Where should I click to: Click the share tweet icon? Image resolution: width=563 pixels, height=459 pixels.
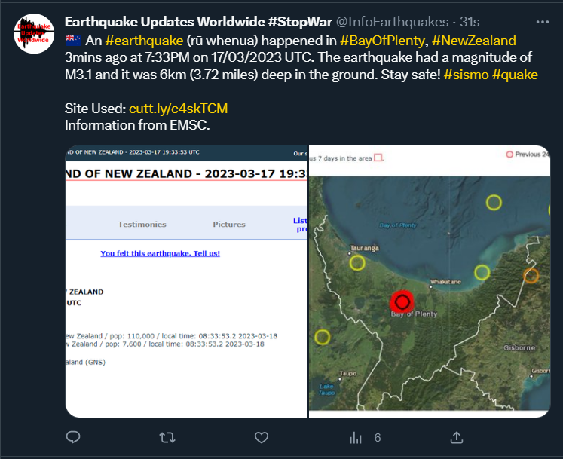click(x=457, y=437)
